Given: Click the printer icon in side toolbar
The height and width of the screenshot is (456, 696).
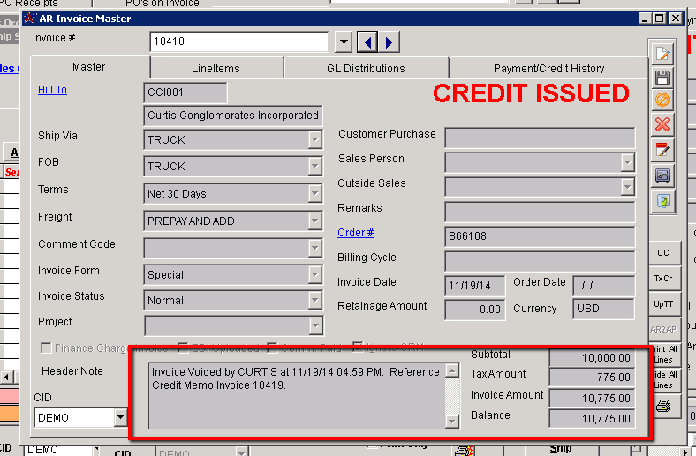Looking at the screenshot, I should click(x=662, y=406).
